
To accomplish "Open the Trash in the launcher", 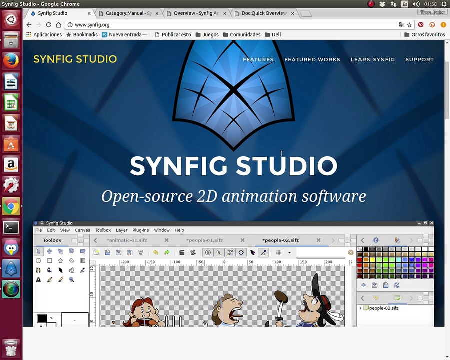I will pyautogui.click(x=11, y=348).
